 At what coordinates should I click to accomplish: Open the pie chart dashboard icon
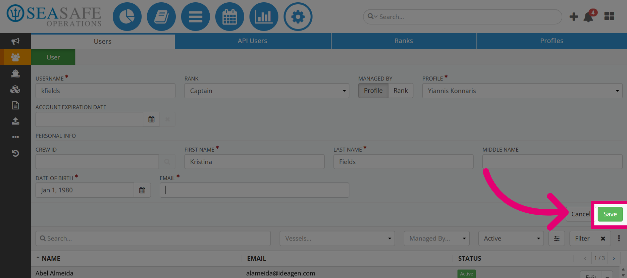[127, 17]
